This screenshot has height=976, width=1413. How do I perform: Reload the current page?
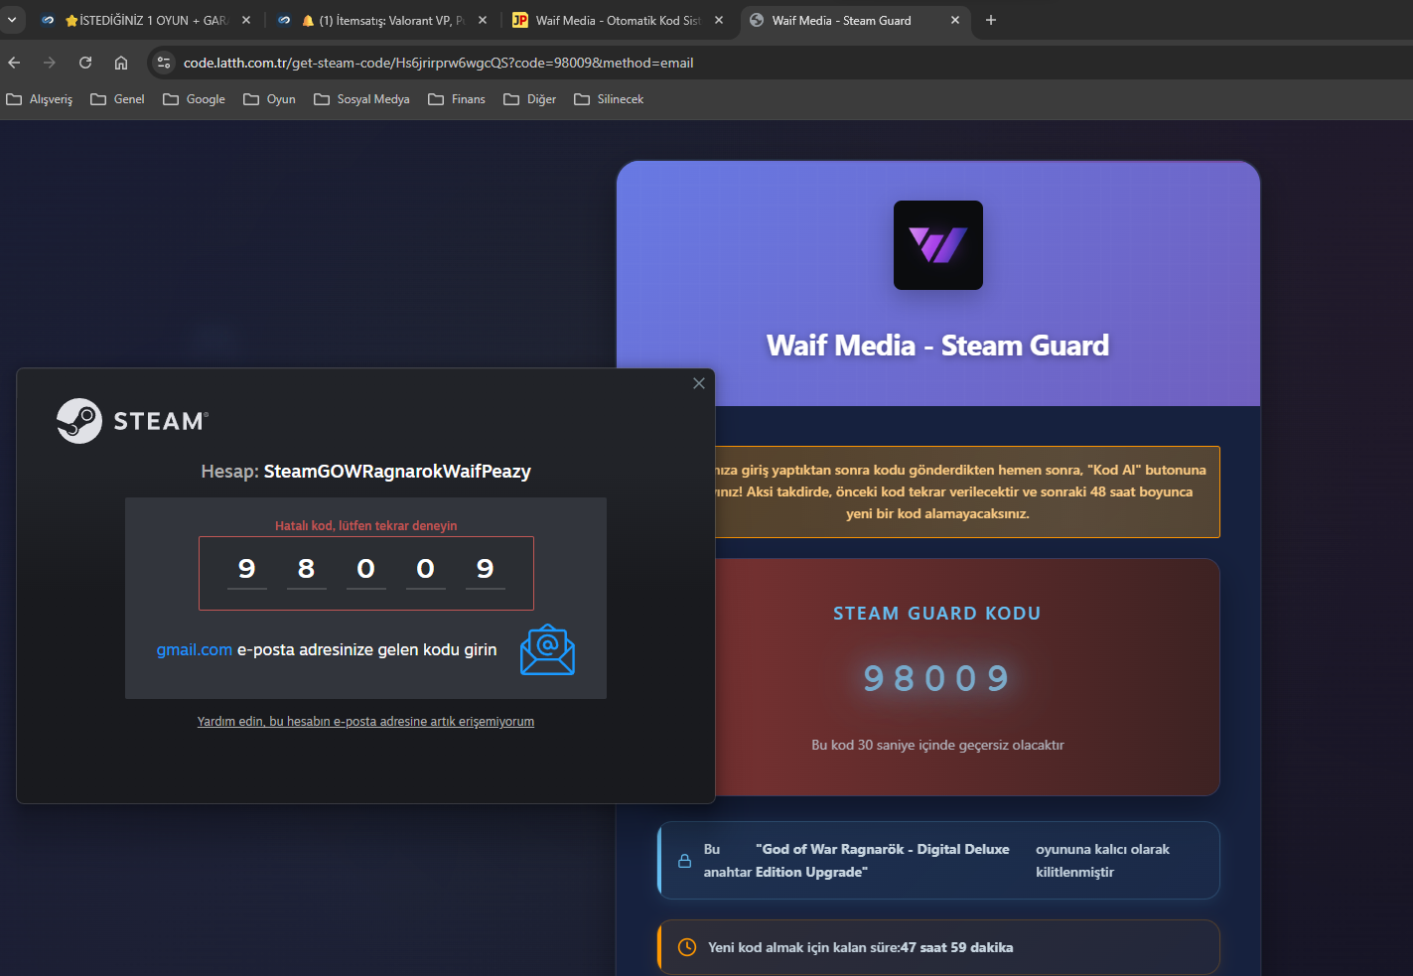(x=85, y=63)
